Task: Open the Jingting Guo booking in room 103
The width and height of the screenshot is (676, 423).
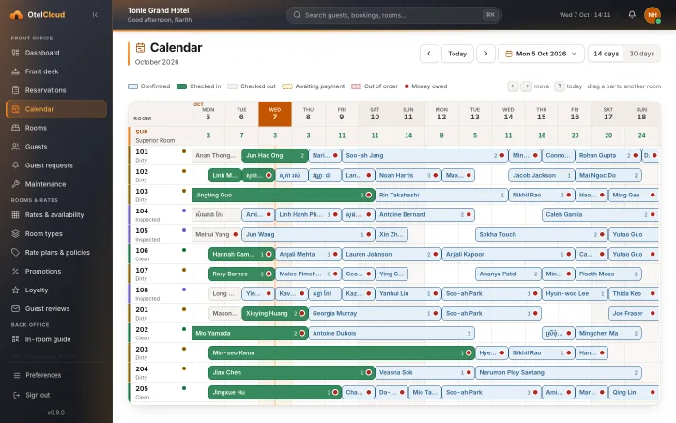Action: coord(284,196)
